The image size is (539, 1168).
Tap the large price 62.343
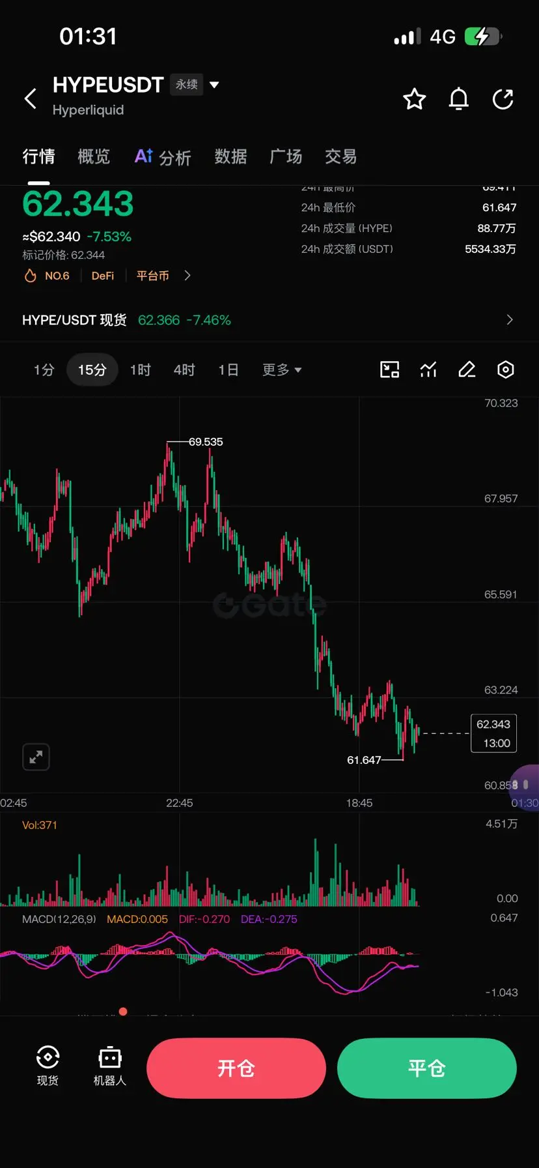point(78,203)
